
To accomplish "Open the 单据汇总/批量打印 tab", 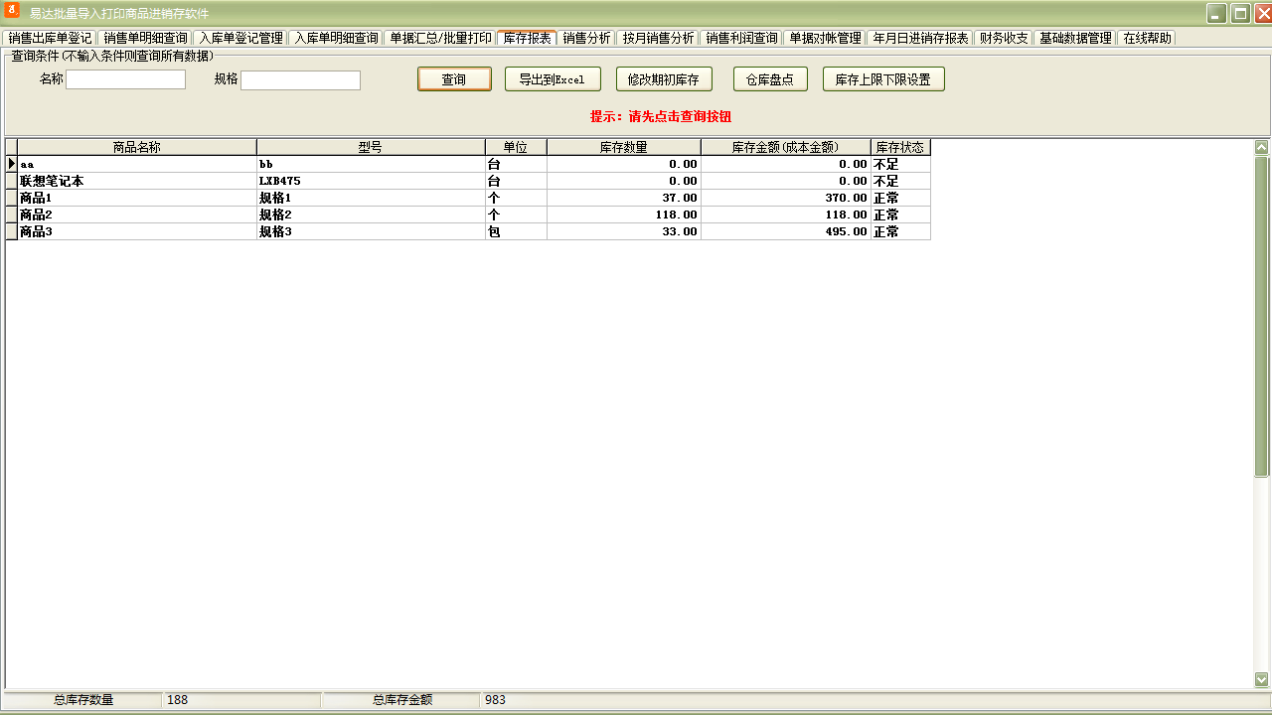I will point(440,39).
